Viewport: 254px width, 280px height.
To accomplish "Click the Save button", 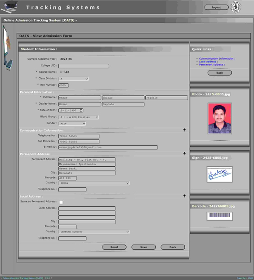I will [143, 247].
